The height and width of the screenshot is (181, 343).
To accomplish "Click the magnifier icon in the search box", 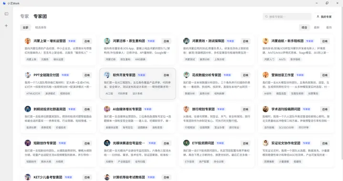I will tap(266, 17).
